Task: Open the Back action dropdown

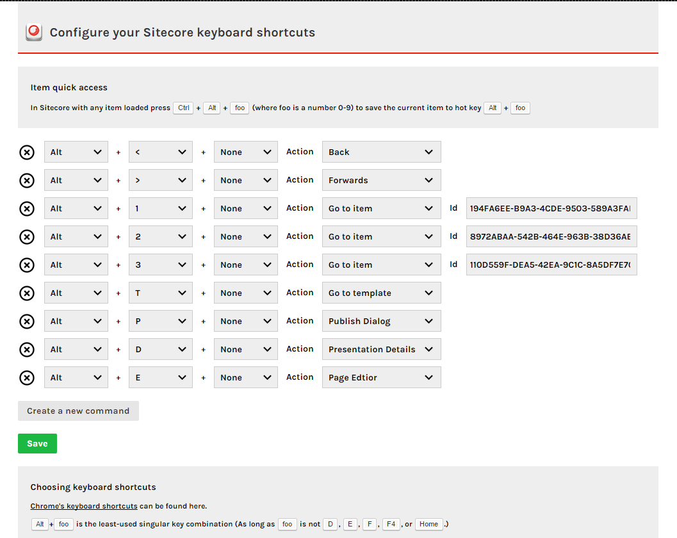Action: tap(381, 152)
